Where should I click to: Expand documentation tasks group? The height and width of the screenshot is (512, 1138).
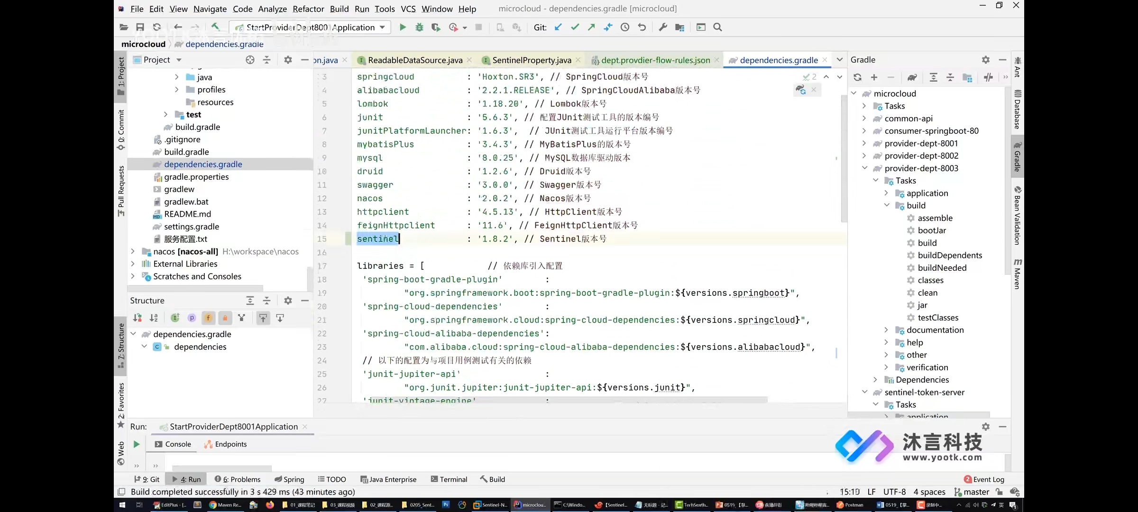tap(886, 330)
